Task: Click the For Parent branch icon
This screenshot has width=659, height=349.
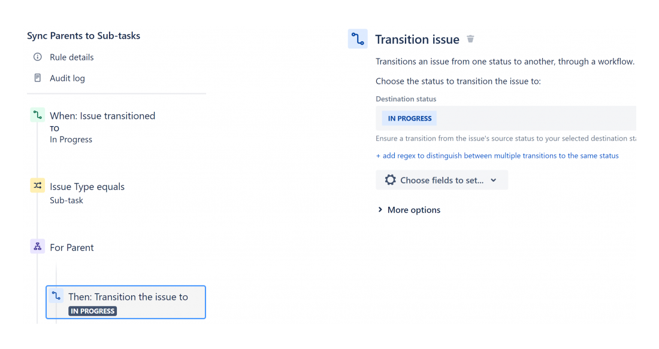Action: [37, 246]
